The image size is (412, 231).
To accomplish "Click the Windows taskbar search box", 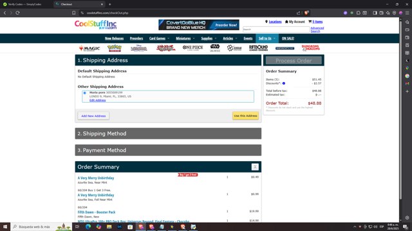I will pos(41,227).
